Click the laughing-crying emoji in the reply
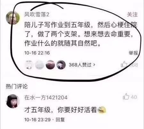Image resolution: width=144 pixels, height=129 pixels. [x=102, y=110]
